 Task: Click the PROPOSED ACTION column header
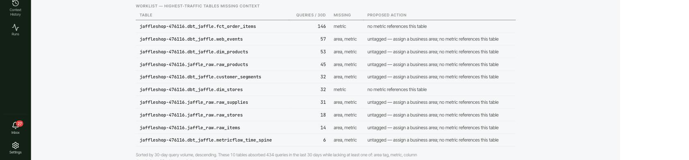coord(387,15)
